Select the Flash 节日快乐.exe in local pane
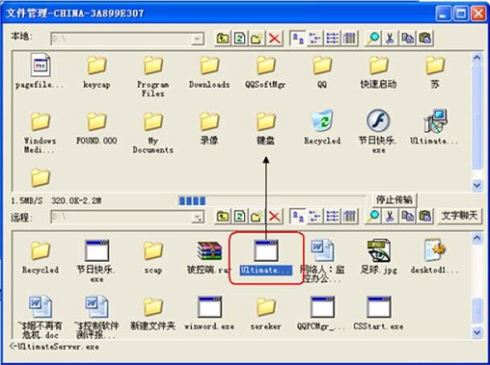This screenshot has height=365, width=490. (x=378, y=132)
